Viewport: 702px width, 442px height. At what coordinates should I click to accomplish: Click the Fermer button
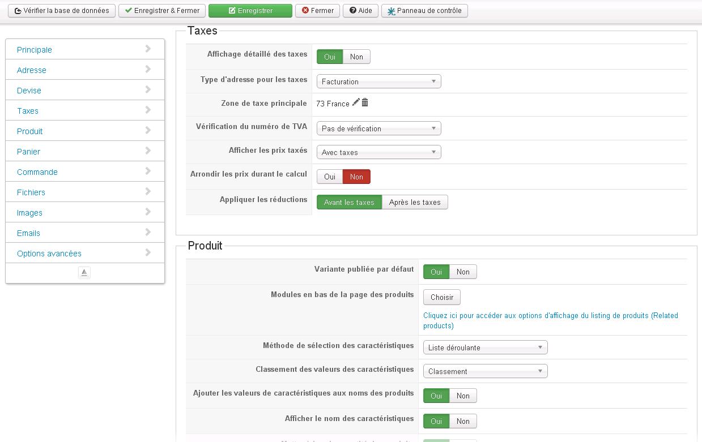(x=317, y=11)
